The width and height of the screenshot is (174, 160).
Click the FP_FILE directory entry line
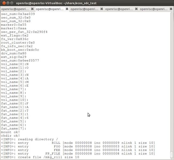(x=78, y=154)
